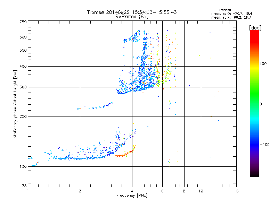Click the 'RwPretec (8p)' subtitle
Image resolution: width=278 pixels, height=208 pixels.
click(132, 17)
